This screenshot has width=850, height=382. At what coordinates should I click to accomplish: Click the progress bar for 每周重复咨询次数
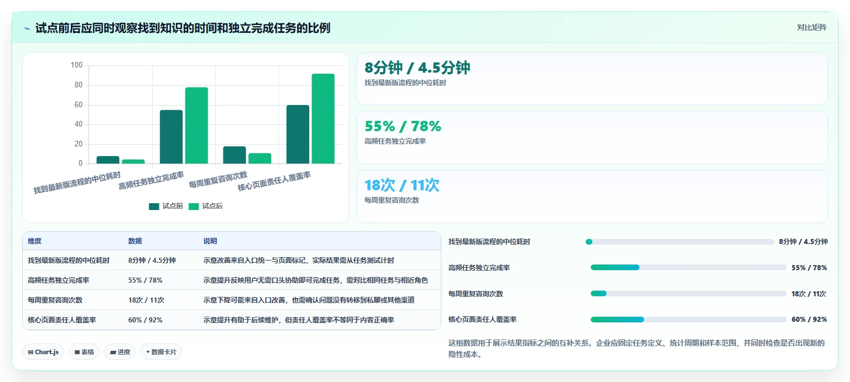[689, 293]
